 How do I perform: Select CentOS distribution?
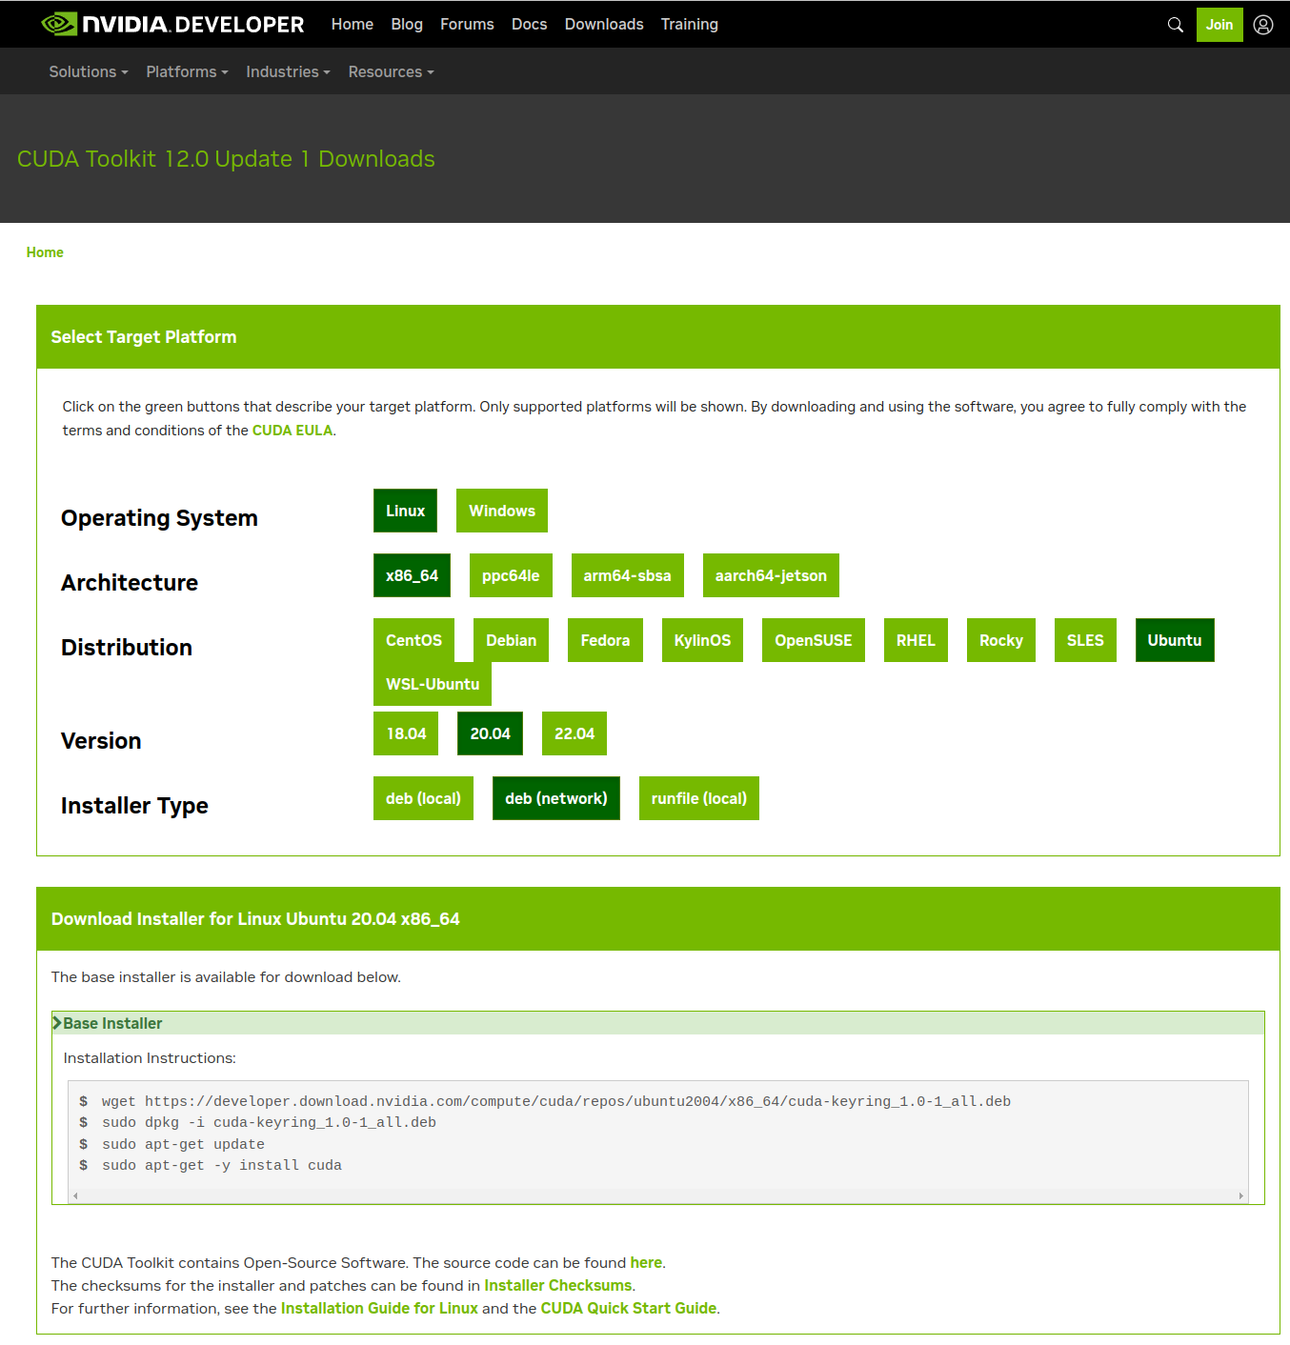(x=413, y=640)
